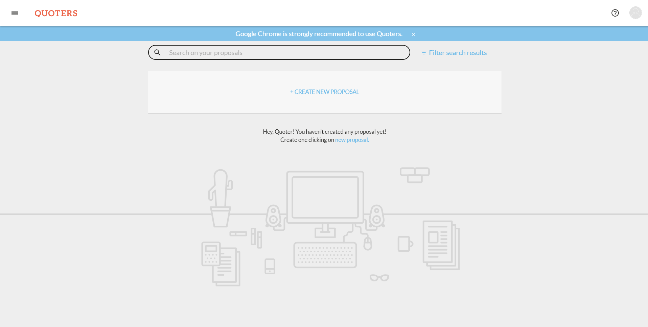Click the coffee mug illustration
This screenshot has width=648, height=327.
[404, 244]
